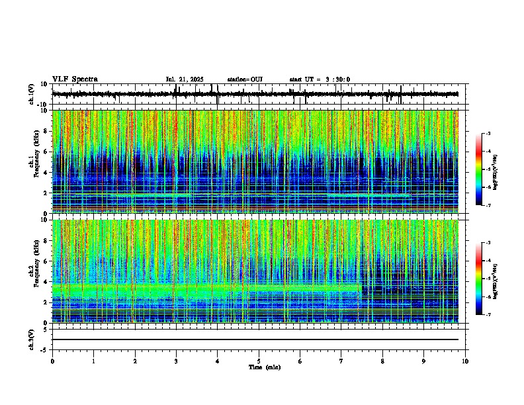Click the "8" kHz tick on ch.2 frequency axis

click(x=46, y=241)
